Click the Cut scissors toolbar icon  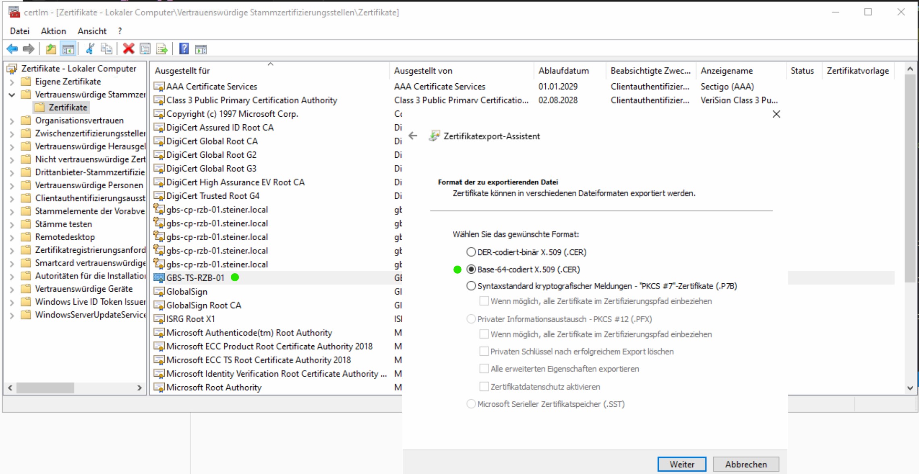pos(90,49)
